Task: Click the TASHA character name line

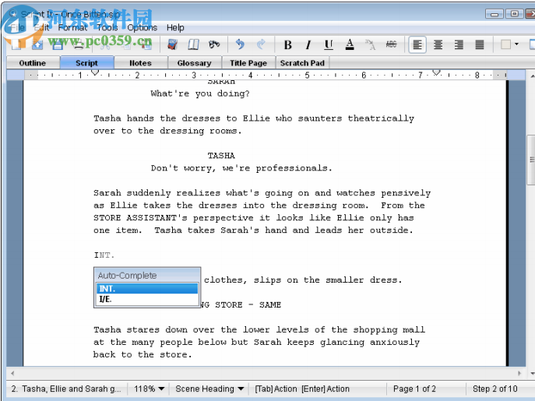Action: (221, 156)
